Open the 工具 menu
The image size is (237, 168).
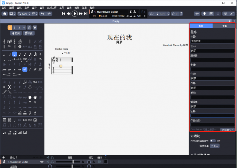pos(62,8)
